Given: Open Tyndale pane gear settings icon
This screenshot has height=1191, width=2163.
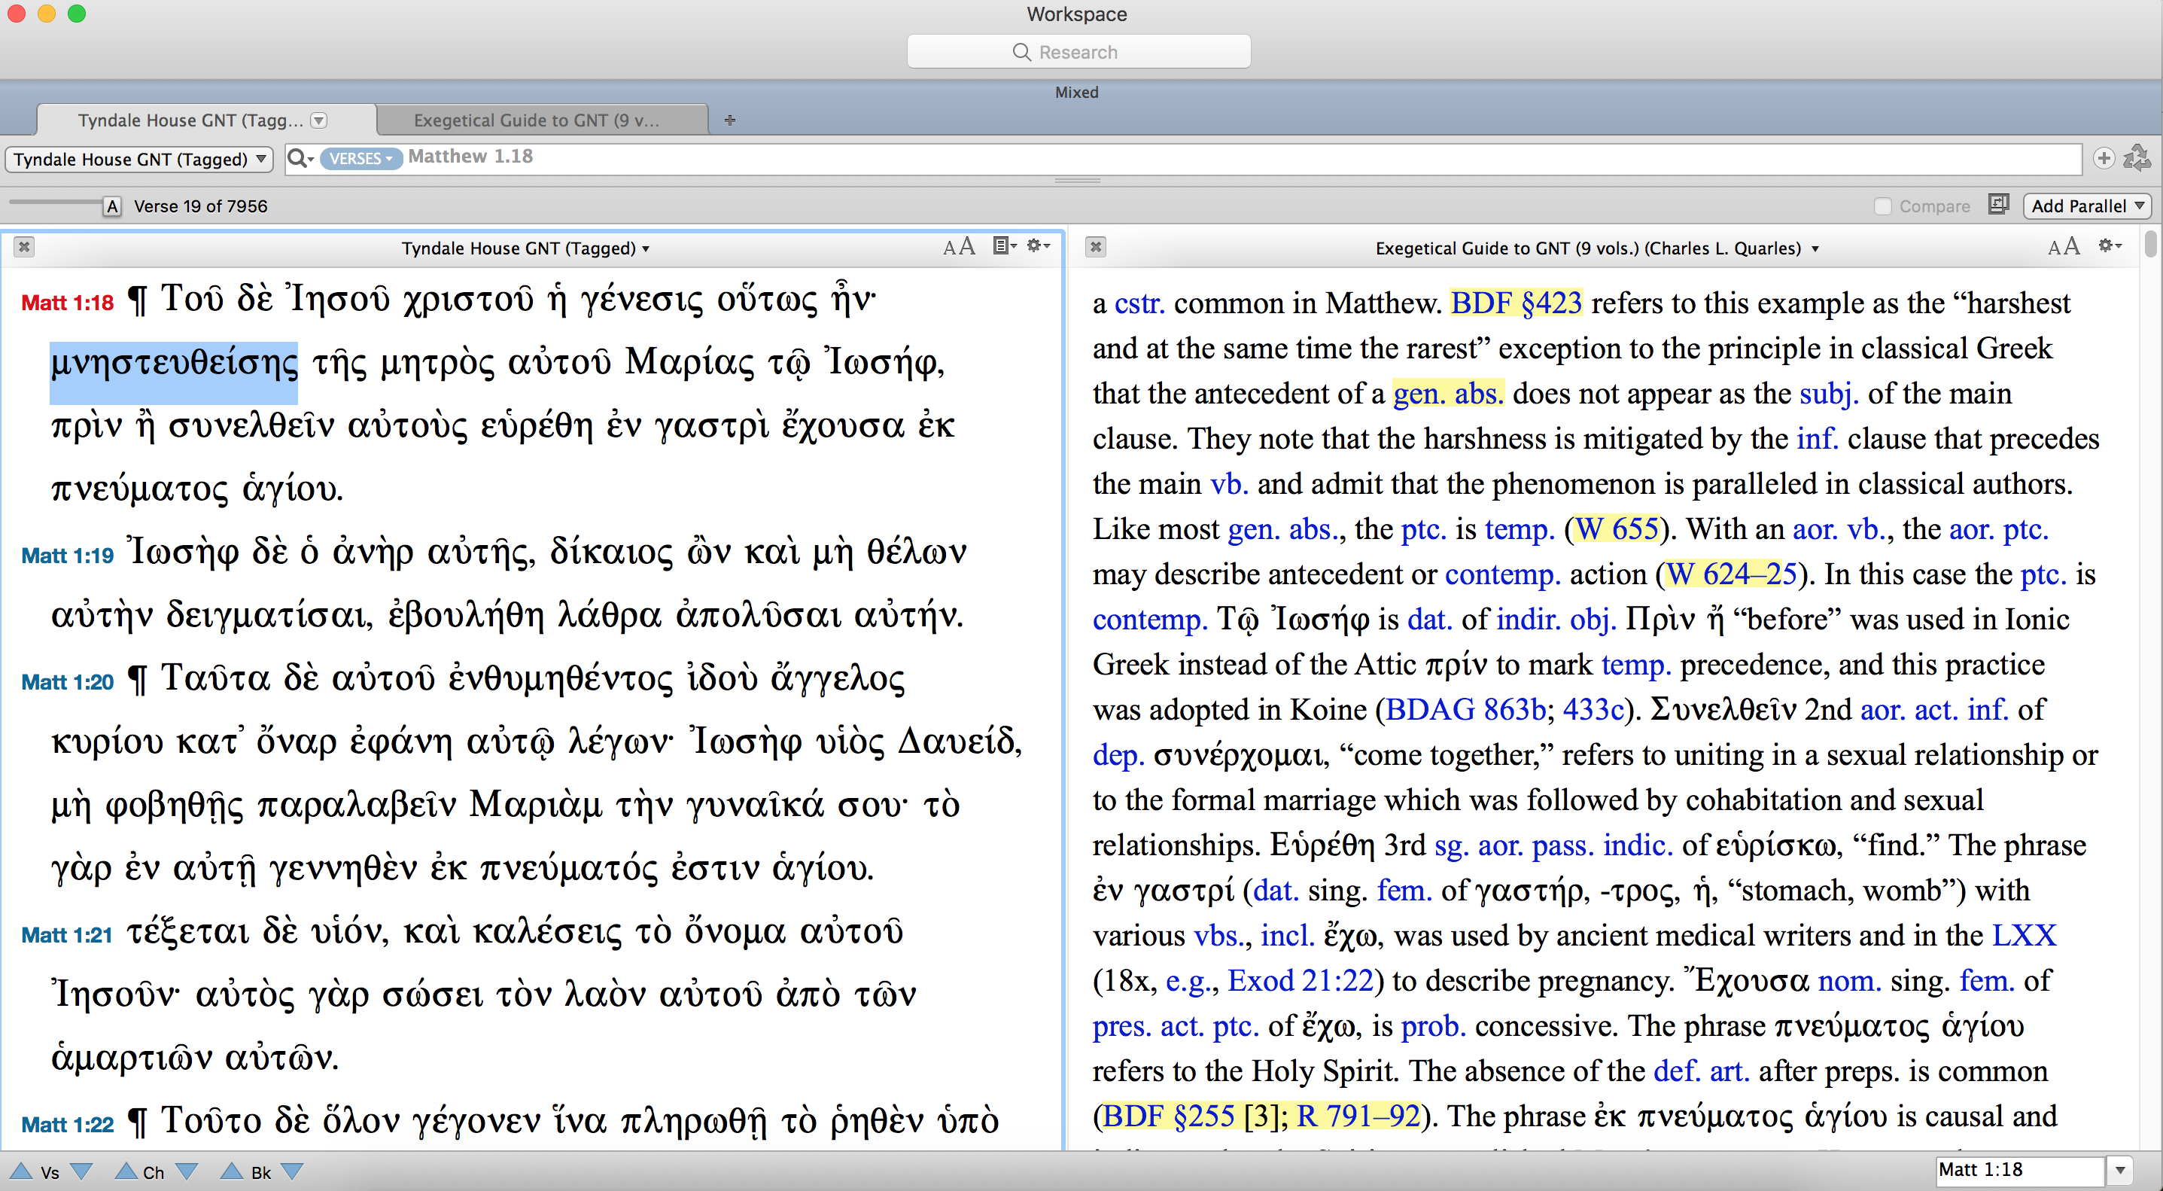Looking at the screenshot, I should tap(1038, 246).
